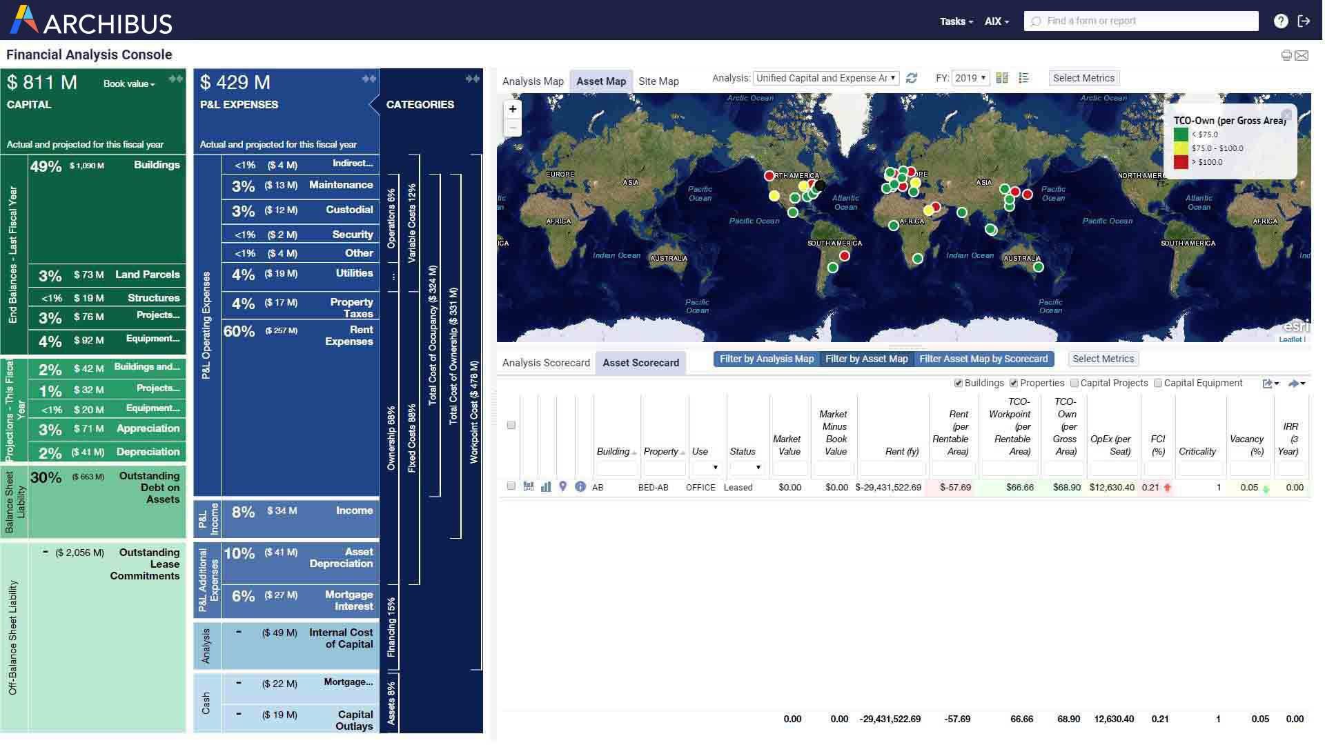Screen dimensions: 1325x745
Task: Click the refresh icon next to the Analysis dropdown
Action: point(912,78)
